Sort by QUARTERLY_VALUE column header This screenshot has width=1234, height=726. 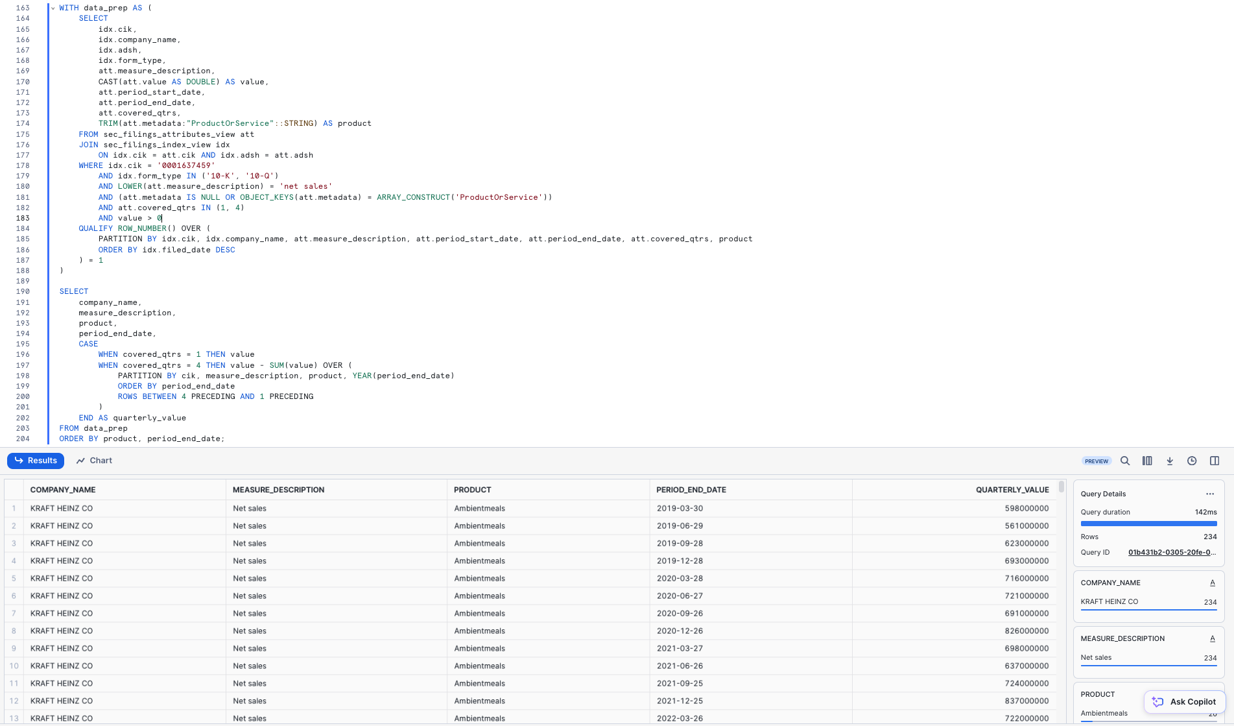(x=1012, y=490)
